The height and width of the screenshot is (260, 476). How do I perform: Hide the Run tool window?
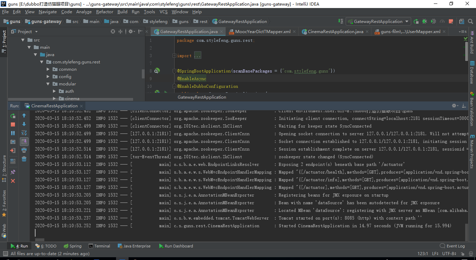point(464,106)
